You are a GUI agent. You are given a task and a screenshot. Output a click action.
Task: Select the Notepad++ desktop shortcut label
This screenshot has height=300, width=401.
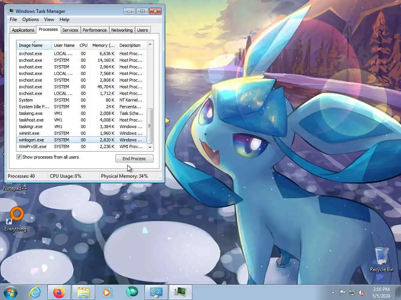pyautogui.click(x=15, y=188)
